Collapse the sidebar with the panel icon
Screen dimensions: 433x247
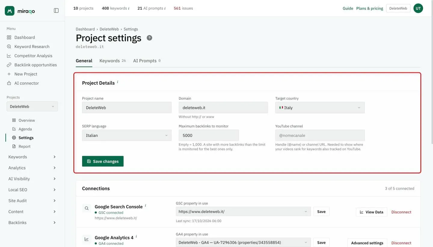pos(56,11)
